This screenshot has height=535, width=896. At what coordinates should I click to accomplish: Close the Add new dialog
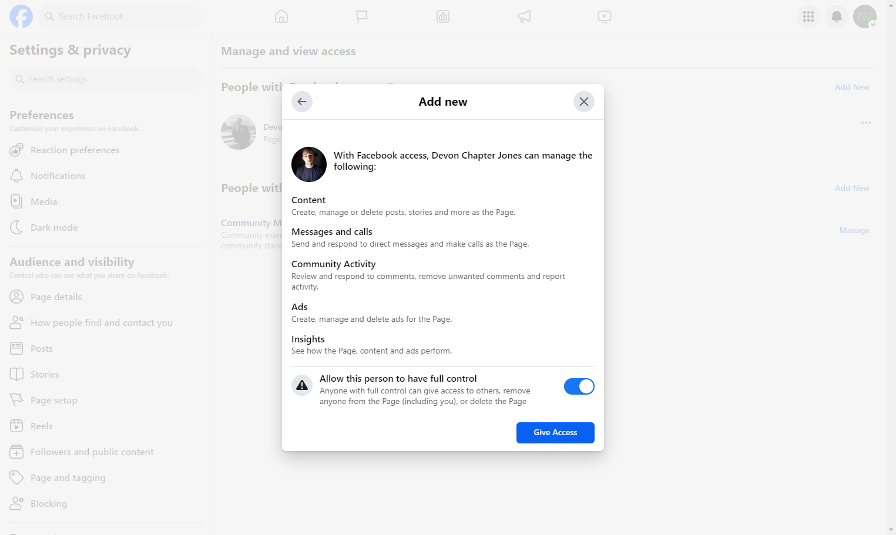tap(584, 102)
